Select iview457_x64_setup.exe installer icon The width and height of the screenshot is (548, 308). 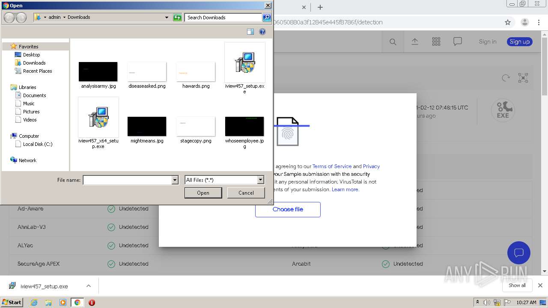98,117
